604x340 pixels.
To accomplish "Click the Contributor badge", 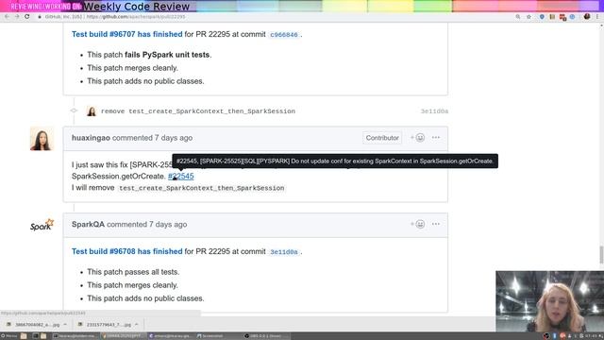I will pos(382,138).
